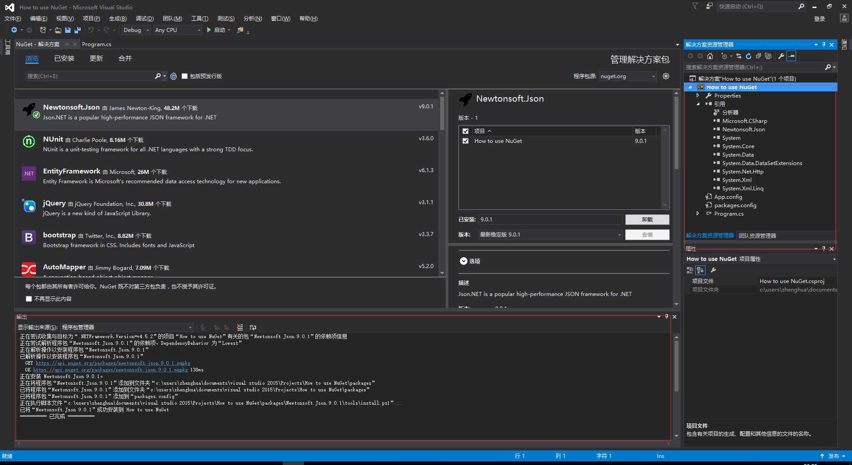Check the Do not show this again checkbox
The width and height of the screenshot is (852, 465).
tap(29, 299)
